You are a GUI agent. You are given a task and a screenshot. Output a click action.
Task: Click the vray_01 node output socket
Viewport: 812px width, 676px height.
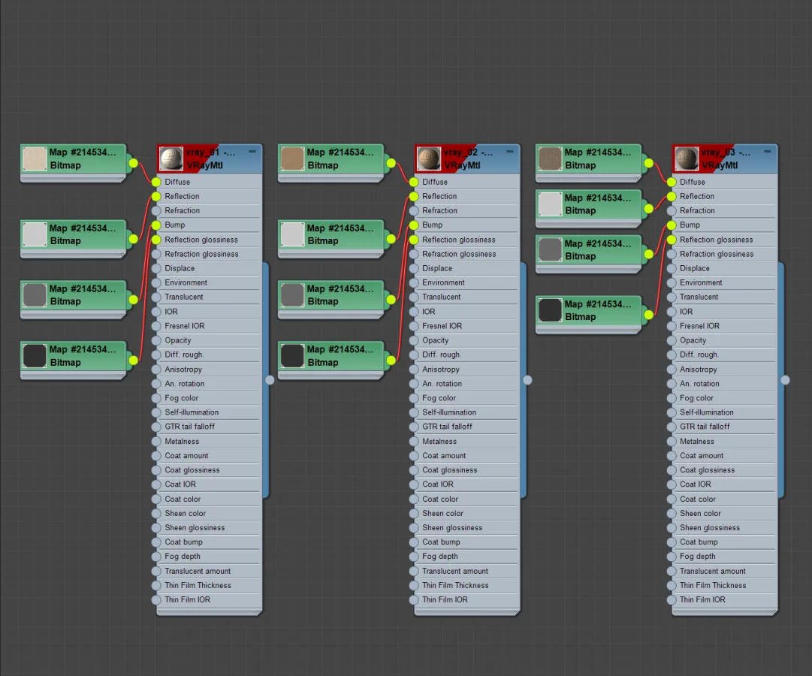point(270,380)
